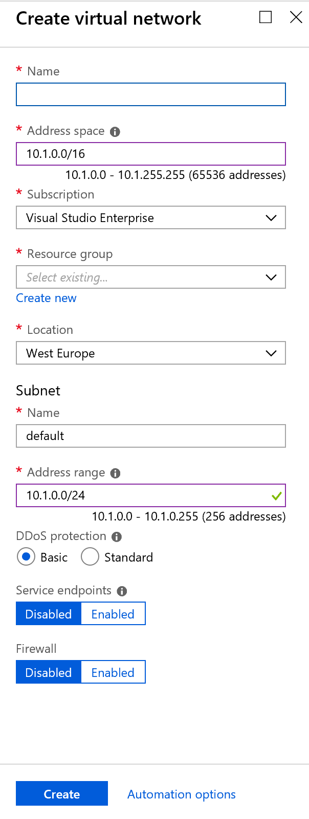Focus the virtual network Name field

point(150,95)
